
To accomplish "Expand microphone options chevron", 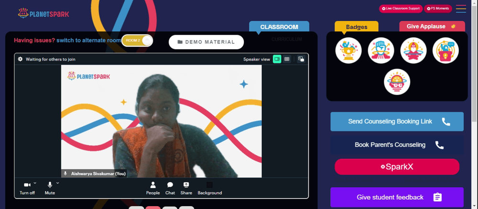I will coord(57,183).
